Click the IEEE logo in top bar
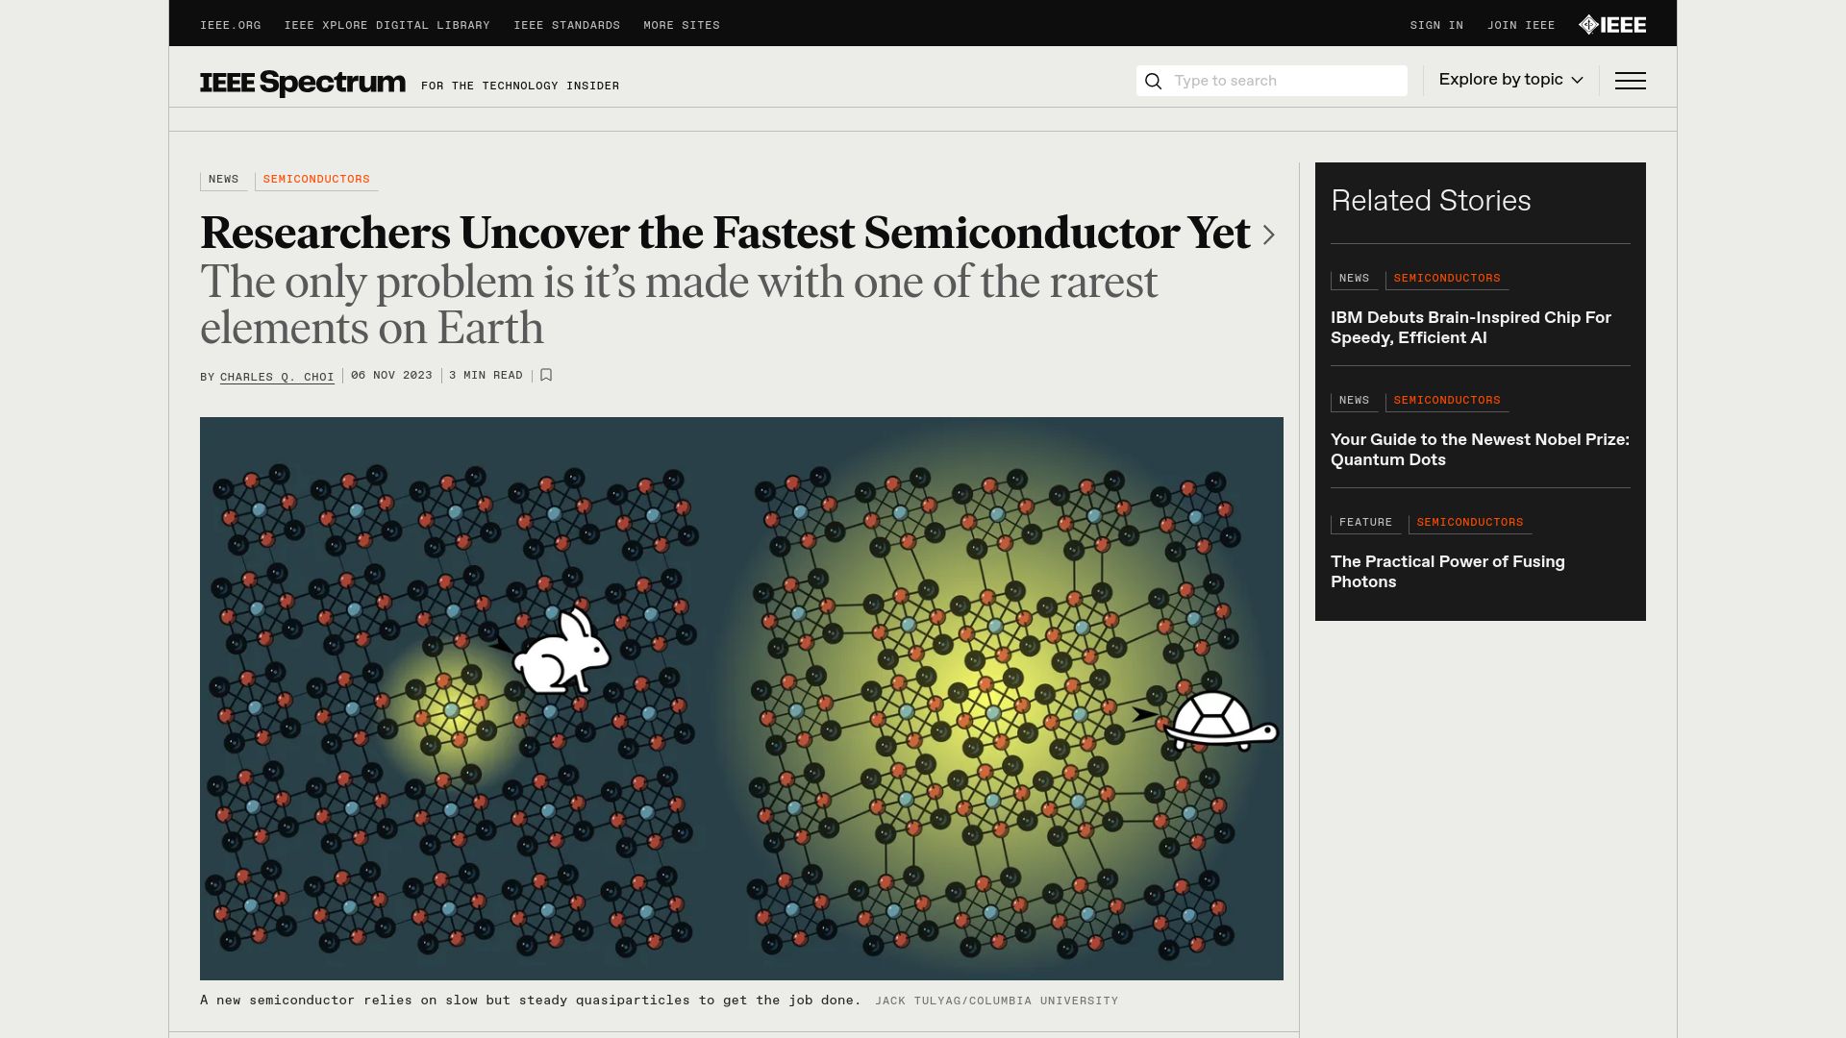 click(1612, 25)
